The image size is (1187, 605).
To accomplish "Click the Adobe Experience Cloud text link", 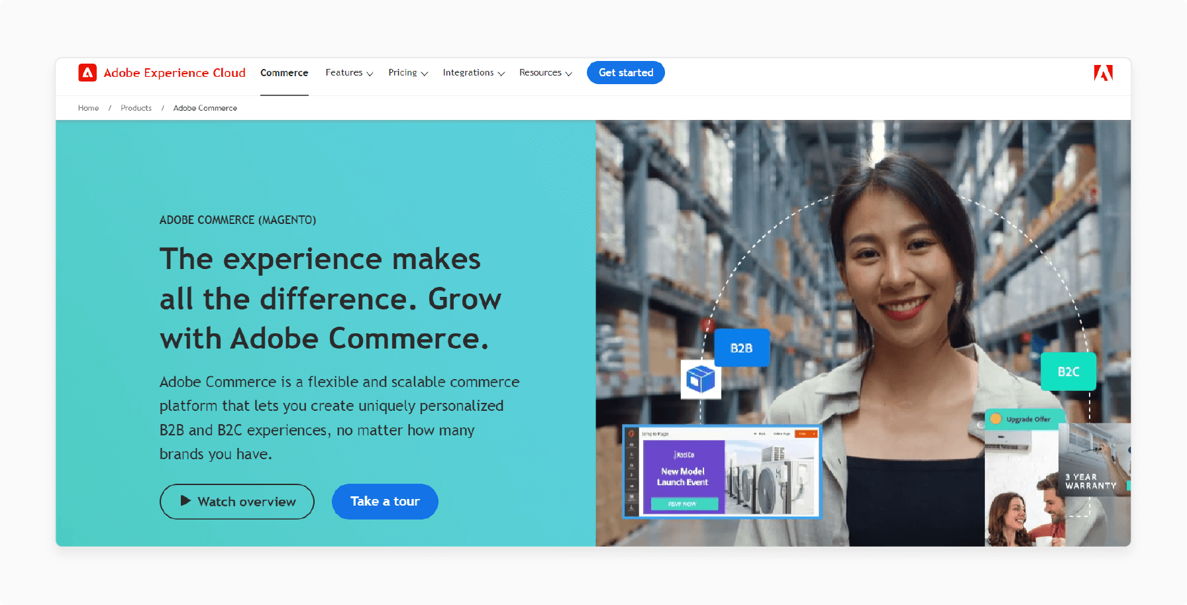I will click(174, 73).
